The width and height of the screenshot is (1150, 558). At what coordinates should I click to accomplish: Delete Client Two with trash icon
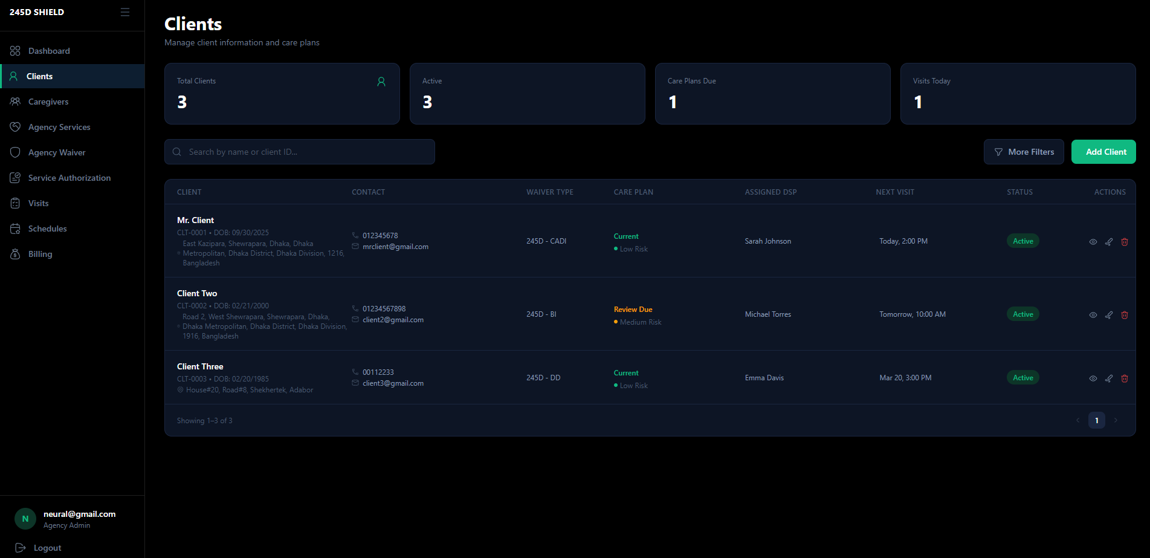1125,315
